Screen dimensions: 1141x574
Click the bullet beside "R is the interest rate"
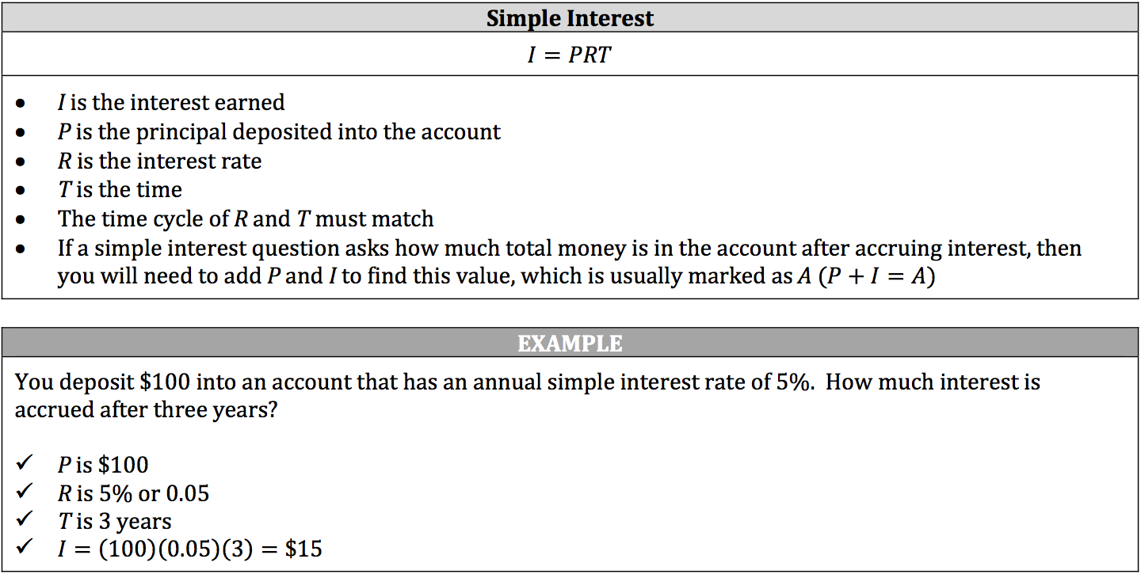tap(21, 162)
